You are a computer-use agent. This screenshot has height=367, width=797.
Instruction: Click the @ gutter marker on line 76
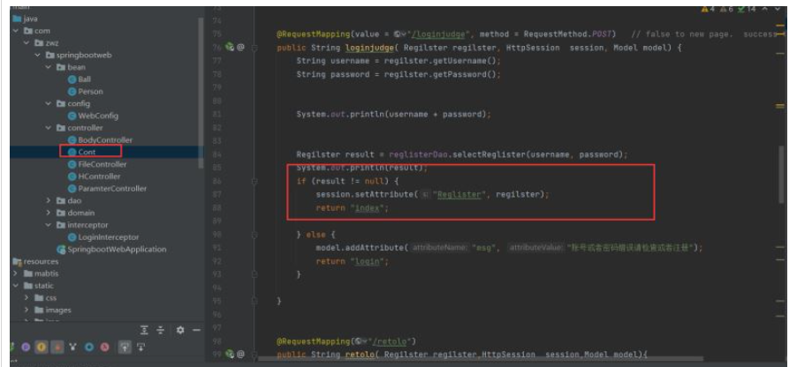[x=240, y=48]
